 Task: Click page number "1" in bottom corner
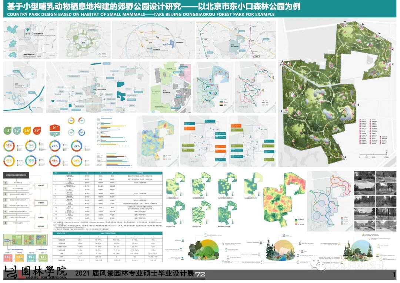[394, 274]
